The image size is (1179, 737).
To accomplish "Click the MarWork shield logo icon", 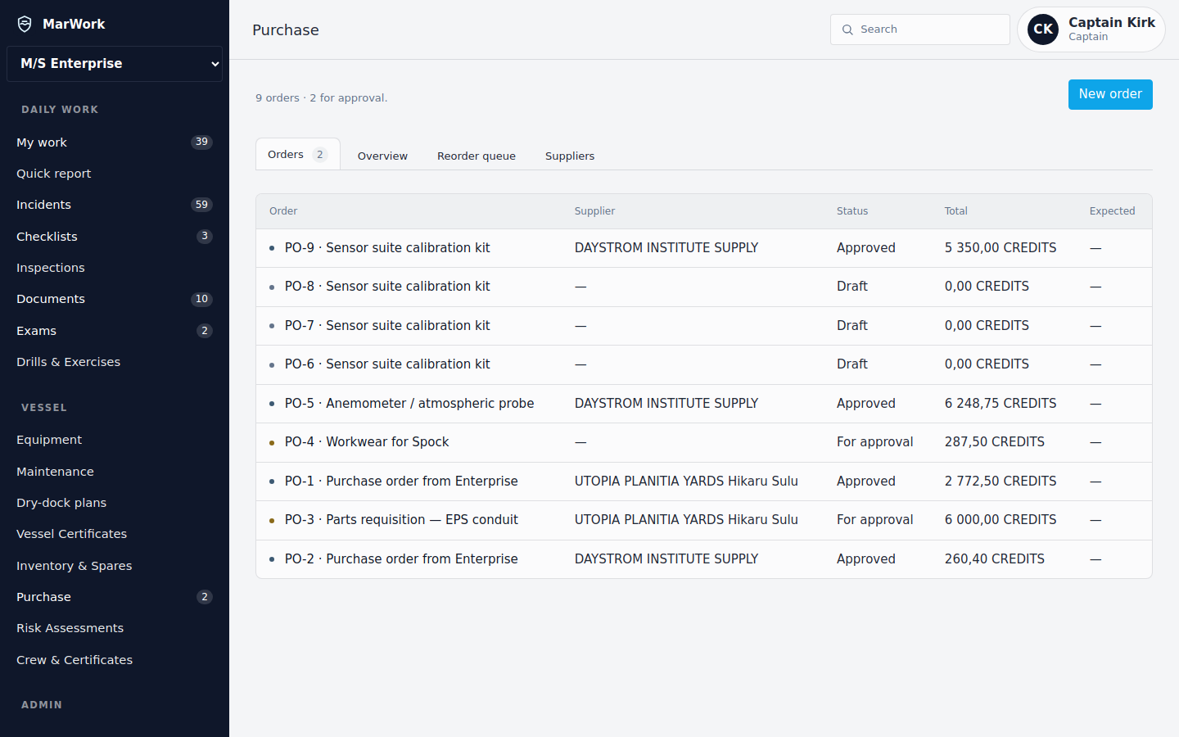I will coord(25,24).
